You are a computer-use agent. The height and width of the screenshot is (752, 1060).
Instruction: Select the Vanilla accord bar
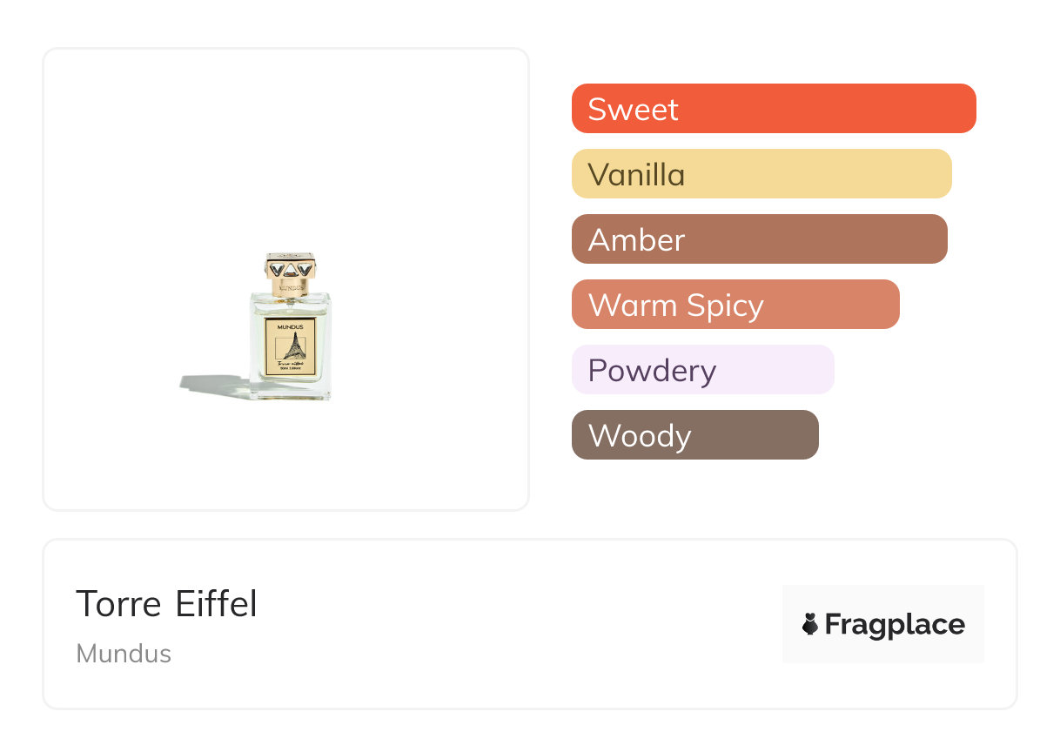click(x=761, y=174)
